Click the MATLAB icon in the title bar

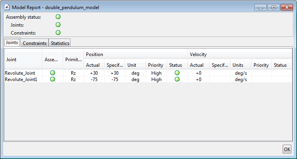point(7,8)
